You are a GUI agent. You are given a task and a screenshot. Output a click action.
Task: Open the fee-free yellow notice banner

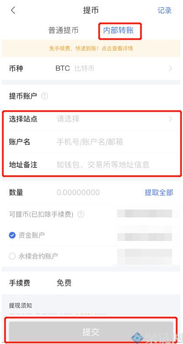91,48
